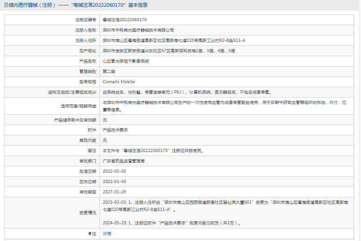Click the 产品储存条件及有效期 label

pos(75,120)
